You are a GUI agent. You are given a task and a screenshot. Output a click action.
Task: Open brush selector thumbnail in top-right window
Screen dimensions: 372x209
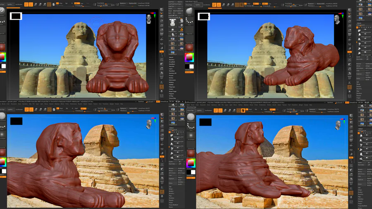point(190,12)
